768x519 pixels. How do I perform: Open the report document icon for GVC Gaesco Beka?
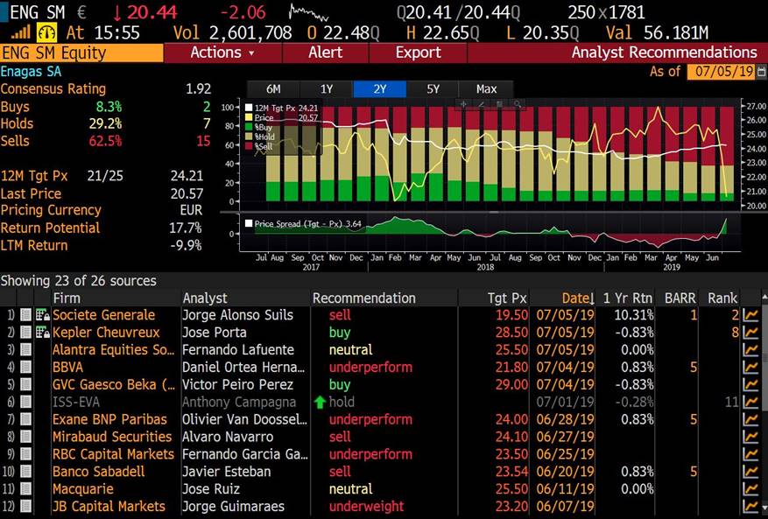pyautogui.click(x=25, y=385)
